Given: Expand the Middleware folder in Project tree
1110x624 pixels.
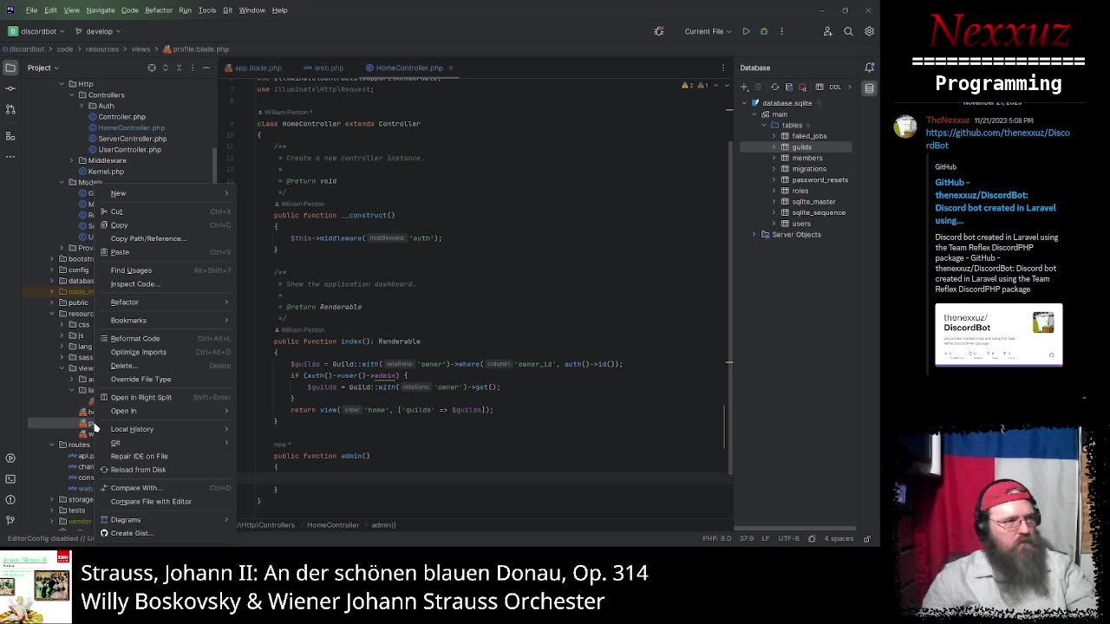Looking at the screenshot, I should [x=72, y=160].
